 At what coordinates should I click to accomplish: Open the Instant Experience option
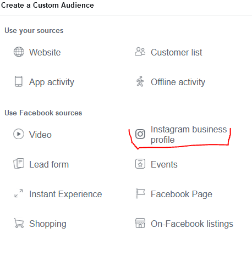pyautogui.click(x=65, y=194)
